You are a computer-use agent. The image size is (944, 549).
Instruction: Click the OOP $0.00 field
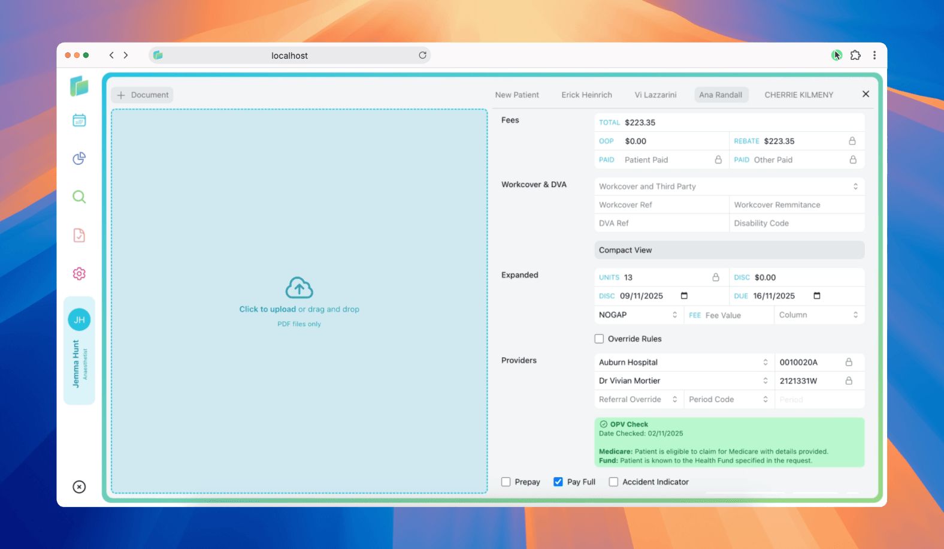(661, 141)
